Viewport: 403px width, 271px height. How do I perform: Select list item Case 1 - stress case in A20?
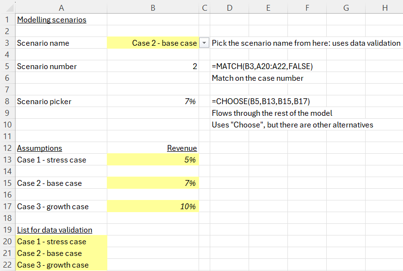click(51, 242)
